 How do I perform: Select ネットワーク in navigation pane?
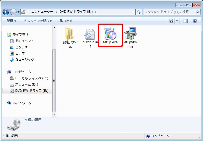[22, 103]
